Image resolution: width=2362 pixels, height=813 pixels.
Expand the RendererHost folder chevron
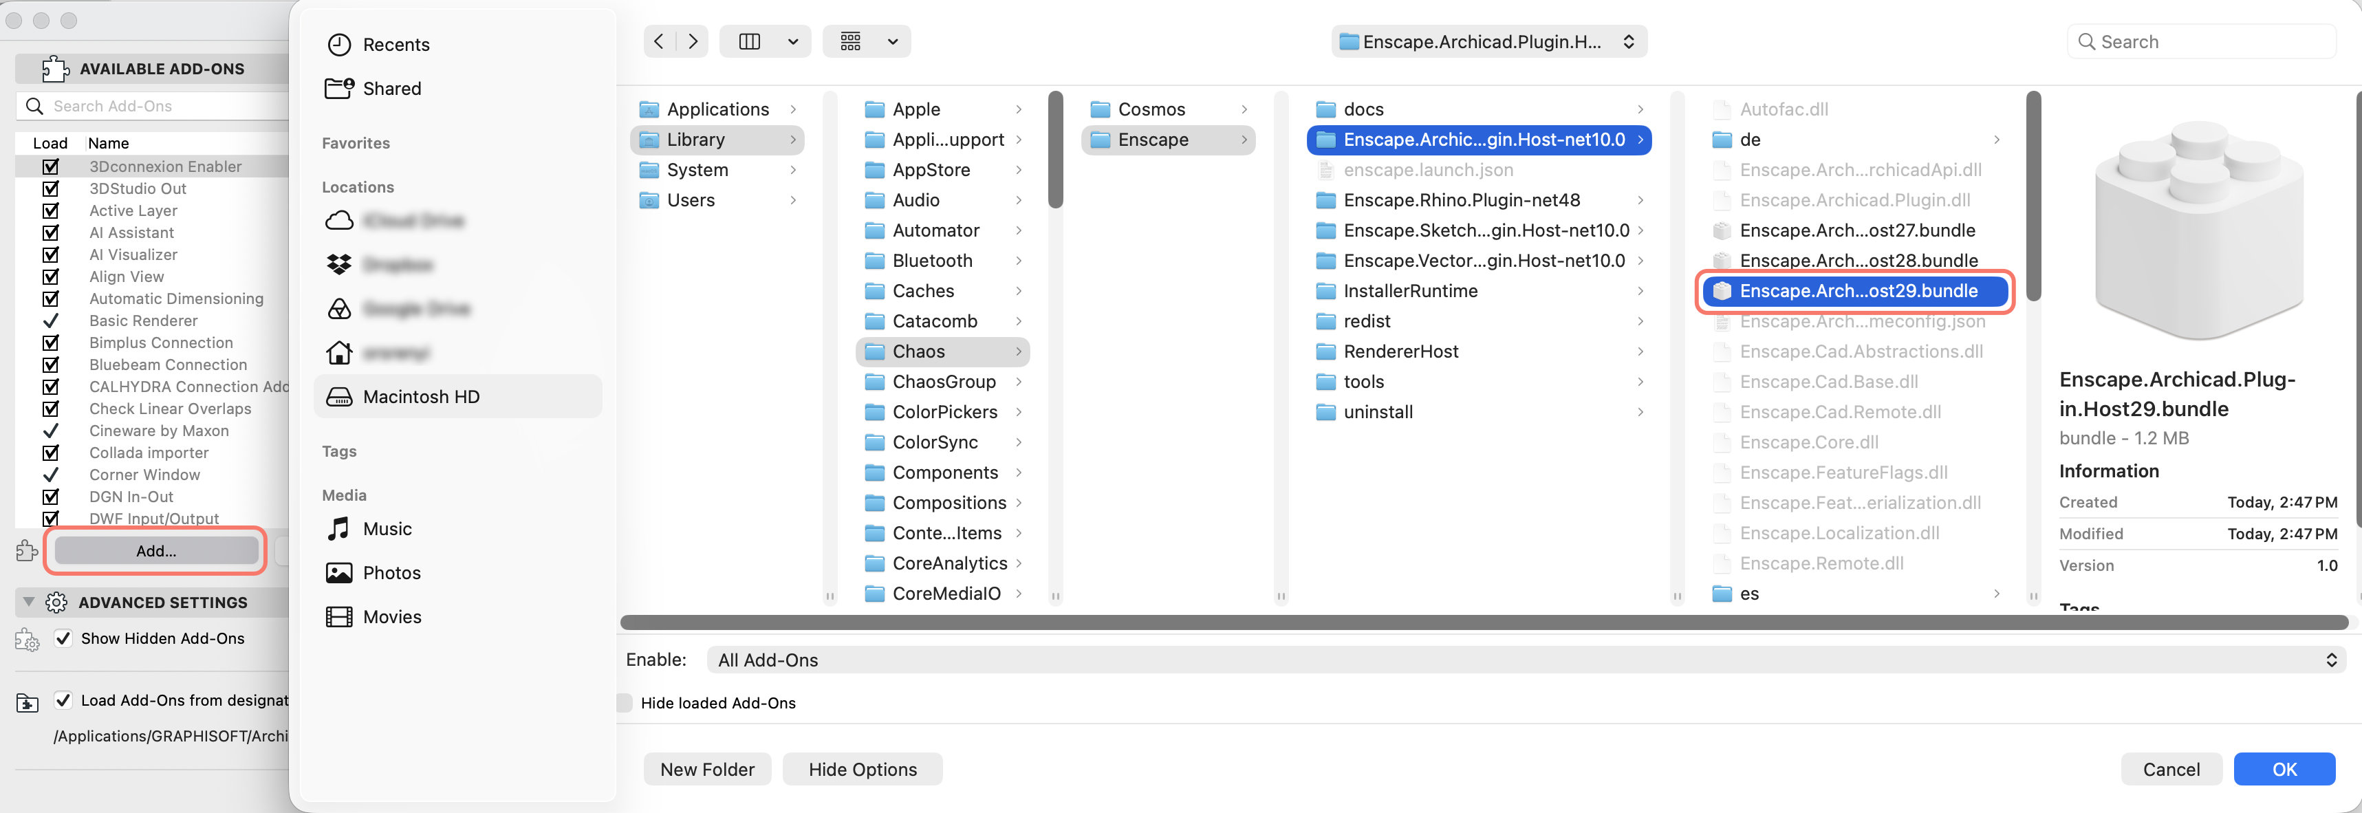[1640, 351]
